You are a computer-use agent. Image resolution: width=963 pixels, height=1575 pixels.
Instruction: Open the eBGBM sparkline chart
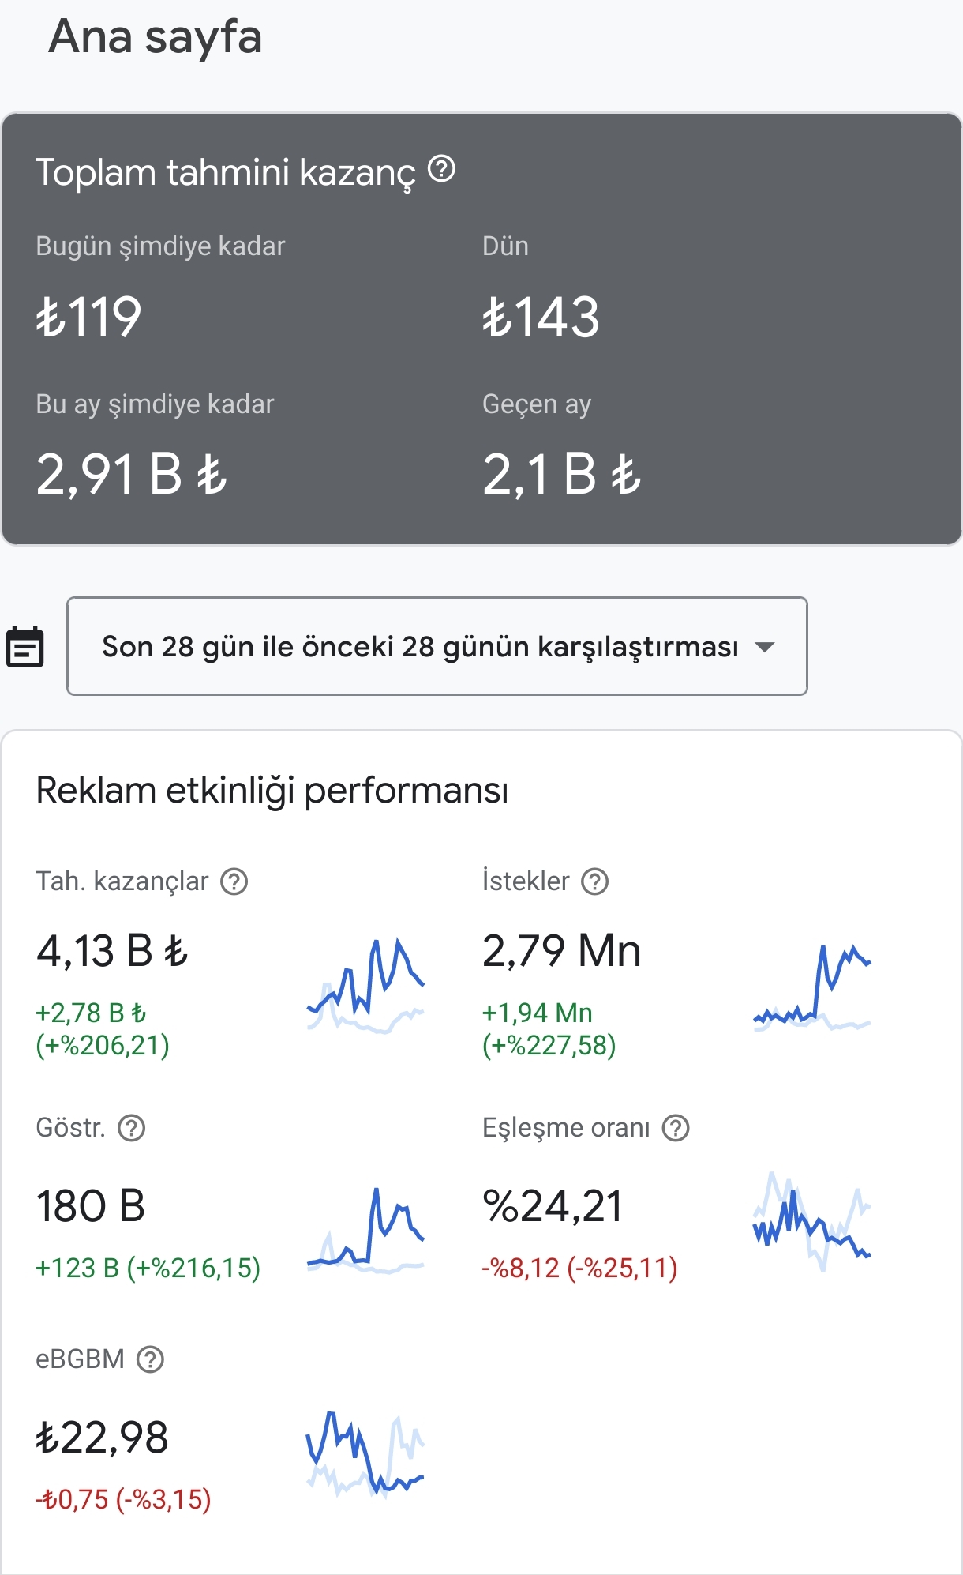(x=365, y=1455)
